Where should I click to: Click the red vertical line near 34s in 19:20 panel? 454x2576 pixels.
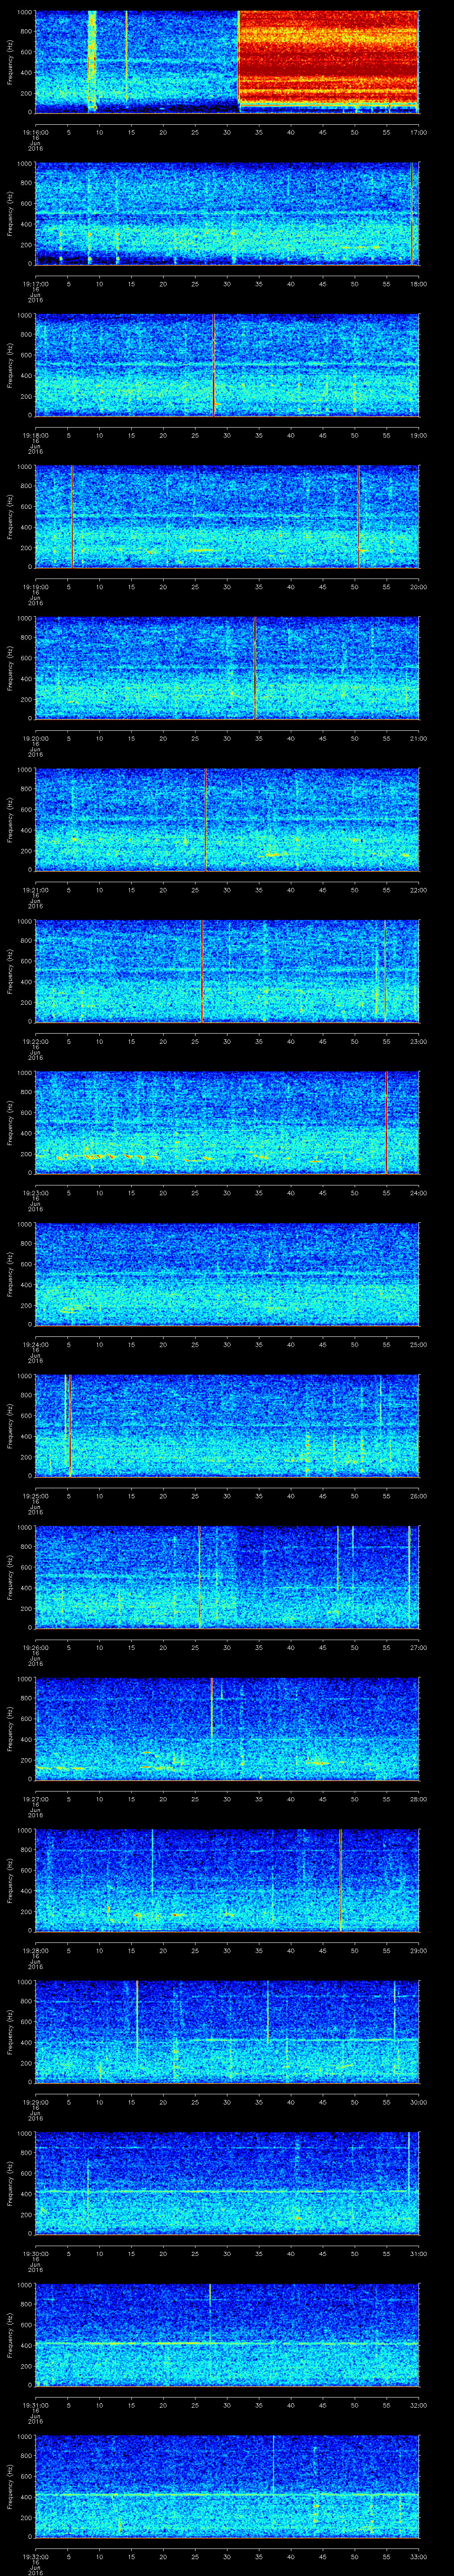tap(254, 668)
